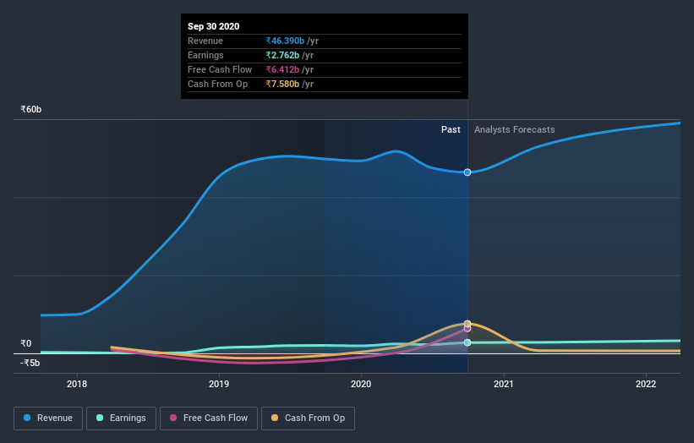Click the ₹7.580b cash from op value
The image size is (694, 443).
point(282,84)
